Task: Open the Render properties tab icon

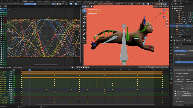Action: coord(171,44)
